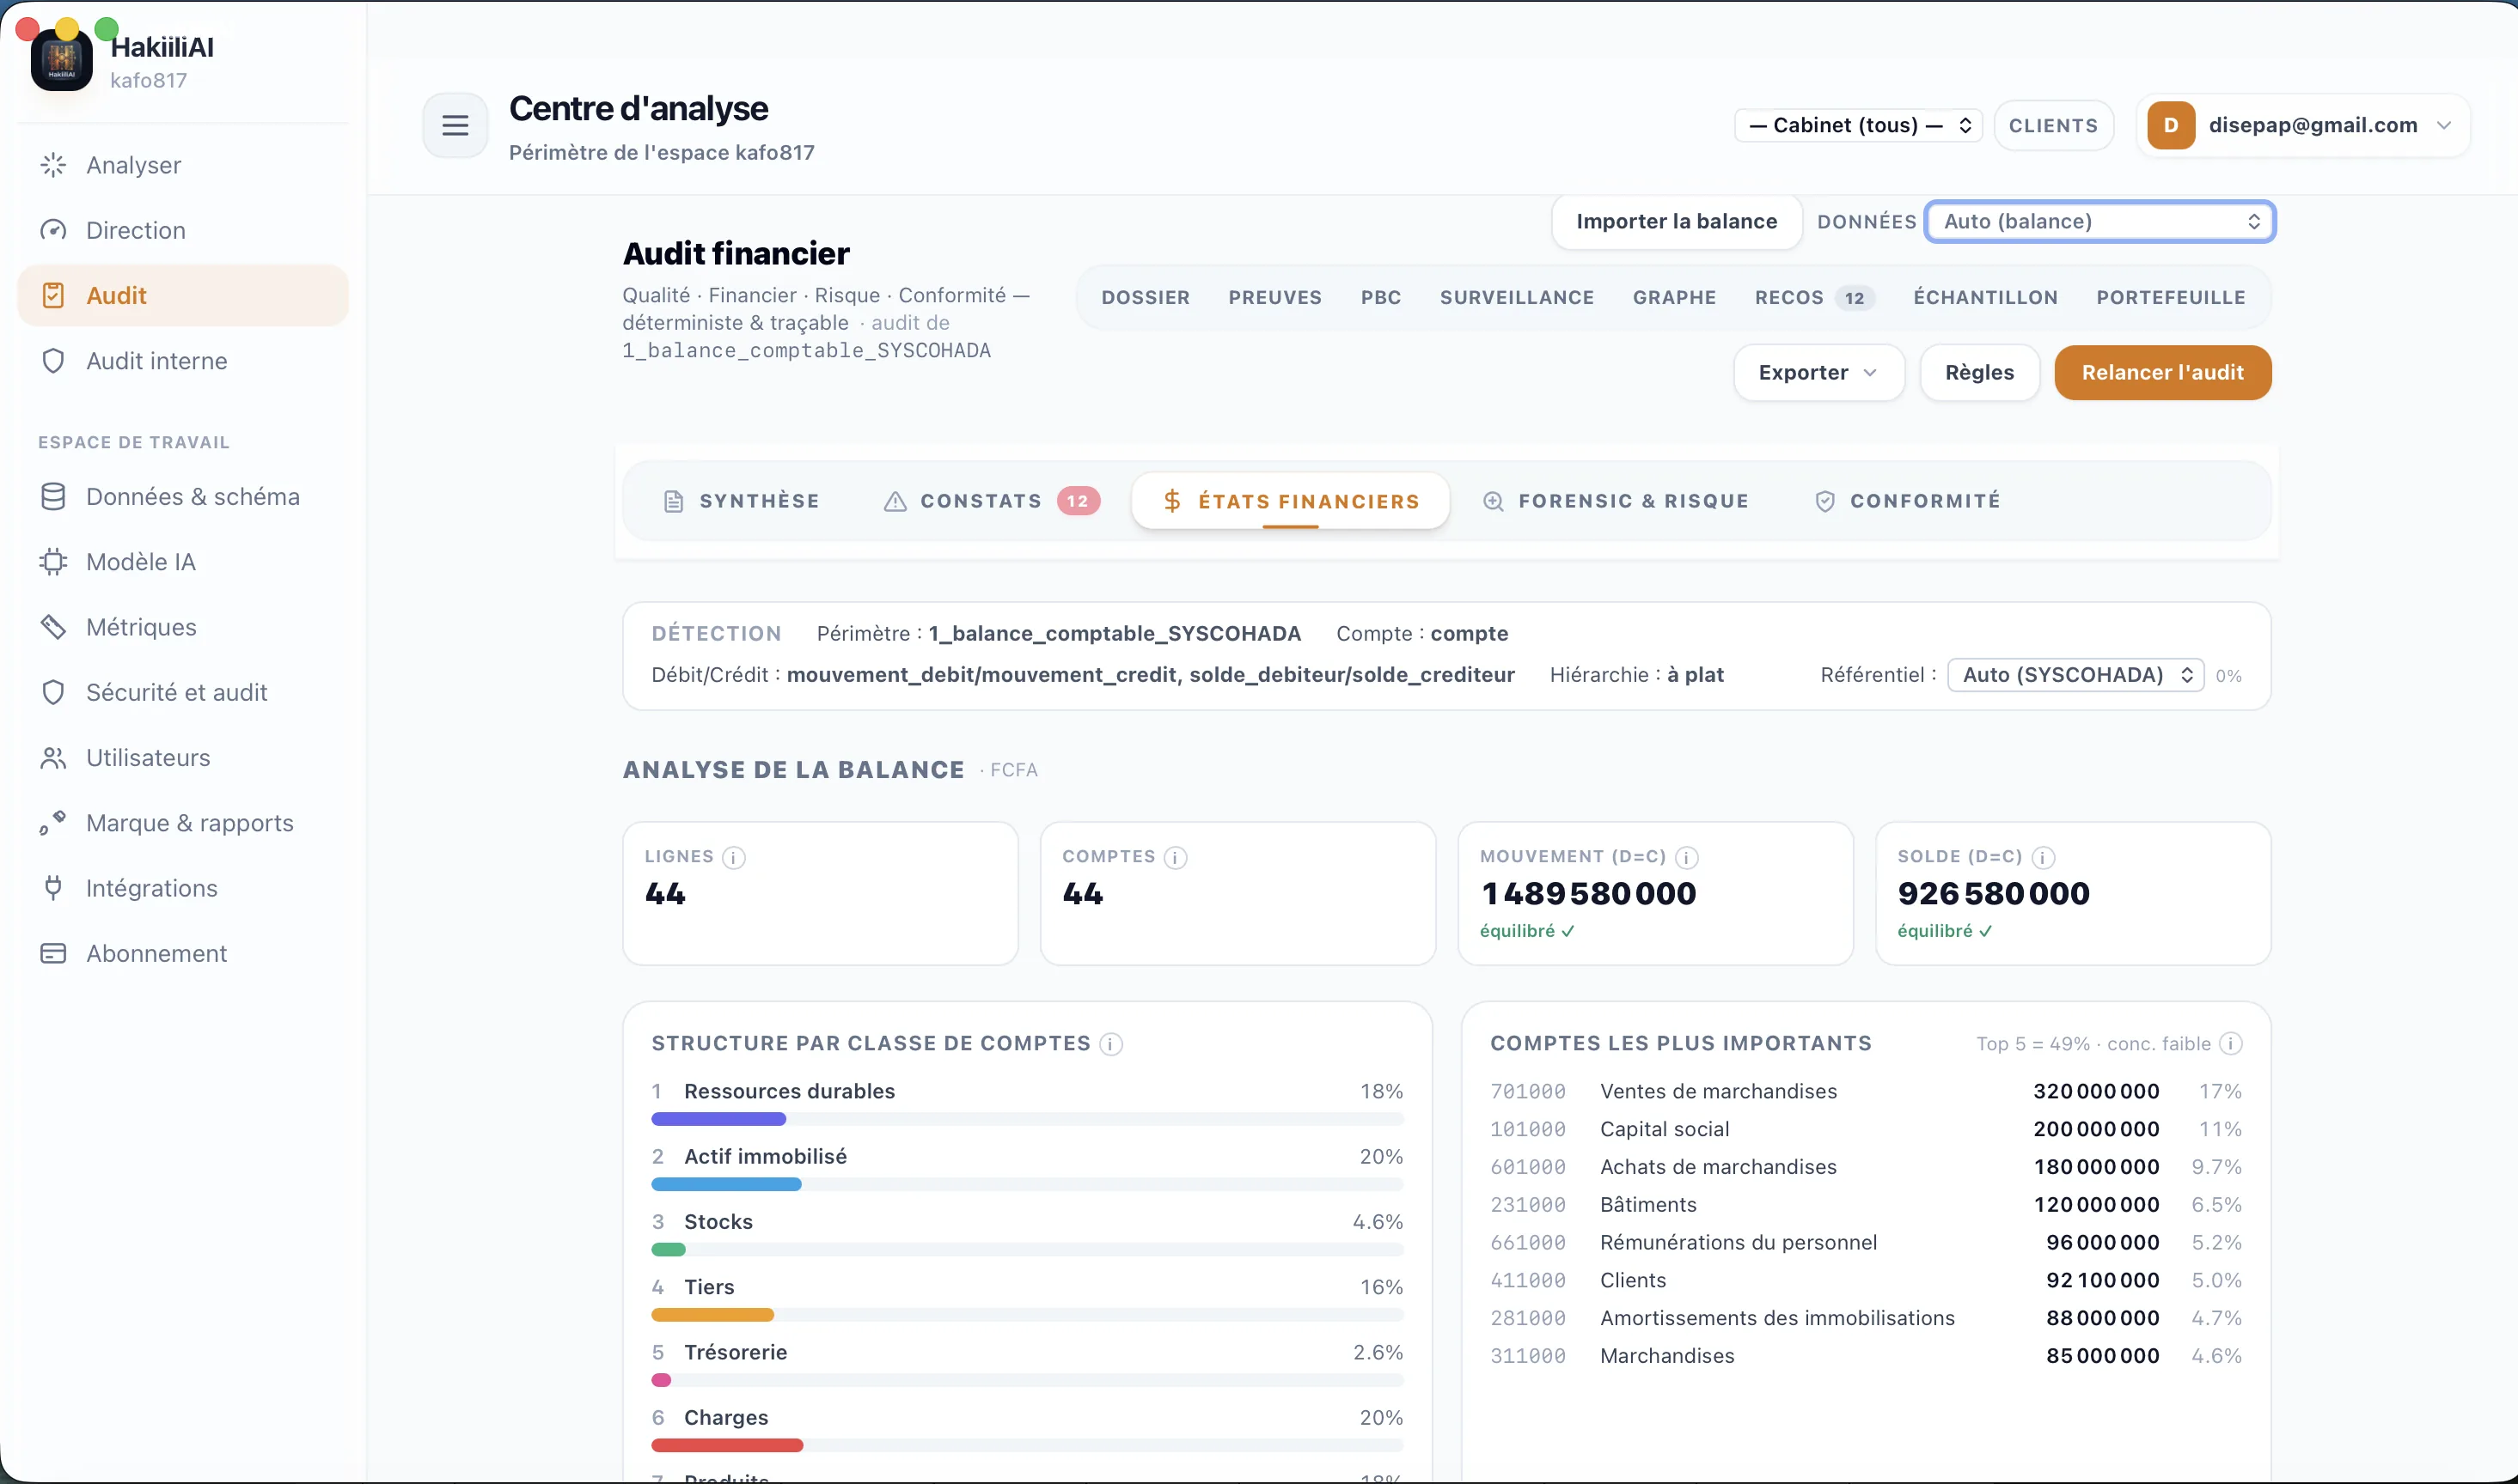
Task: Click the Audit clipboard icon
Action: tap(53, 295)
